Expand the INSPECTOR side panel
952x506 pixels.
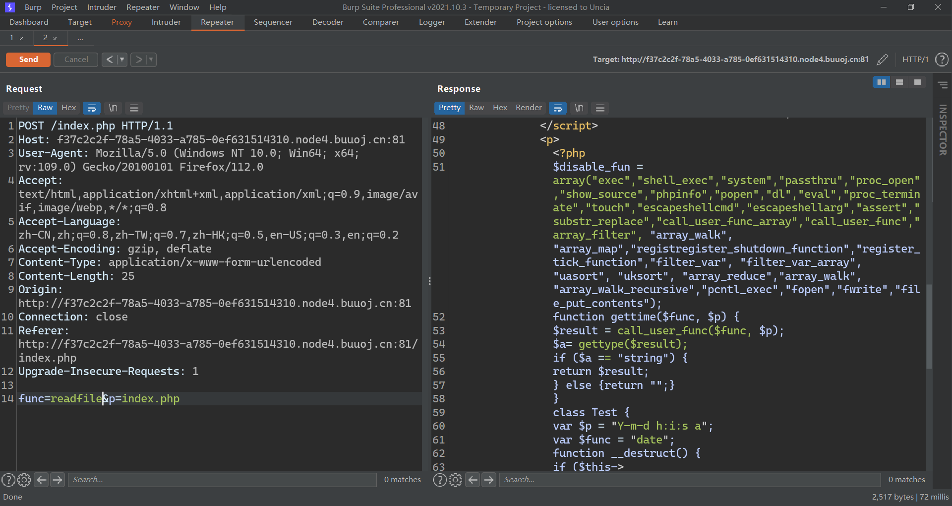pos(943,130)
